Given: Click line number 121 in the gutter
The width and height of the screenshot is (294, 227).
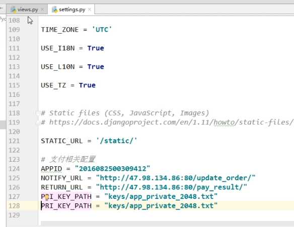Looking at the screenshot, I should coord(14,141).
